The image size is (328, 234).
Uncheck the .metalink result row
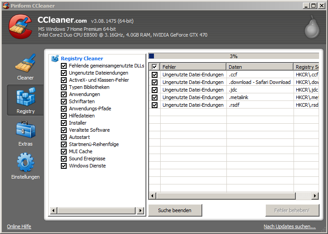(154, 97)
